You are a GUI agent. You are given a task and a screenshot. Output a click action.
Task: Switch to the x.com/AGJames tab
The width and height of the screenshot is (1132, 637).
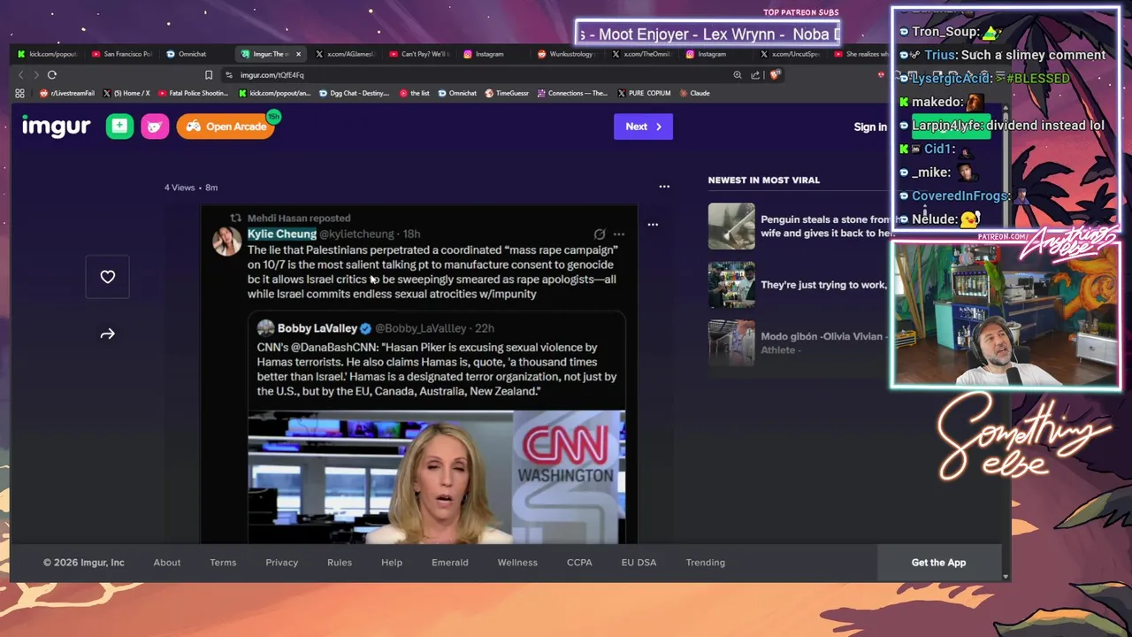pos(345,54)
